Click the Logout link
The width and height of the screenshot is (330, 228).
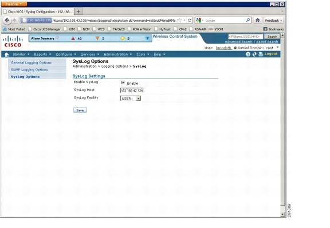[x=271, y=54]
